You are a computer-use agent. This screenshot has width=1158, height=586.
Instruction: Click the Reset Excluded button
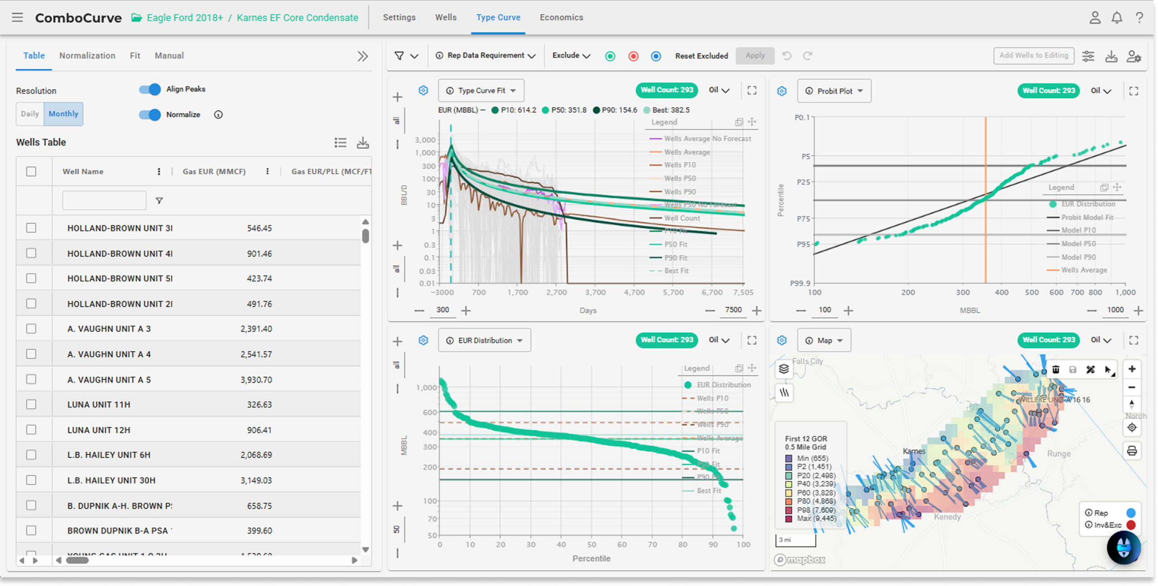click(702, 56)
